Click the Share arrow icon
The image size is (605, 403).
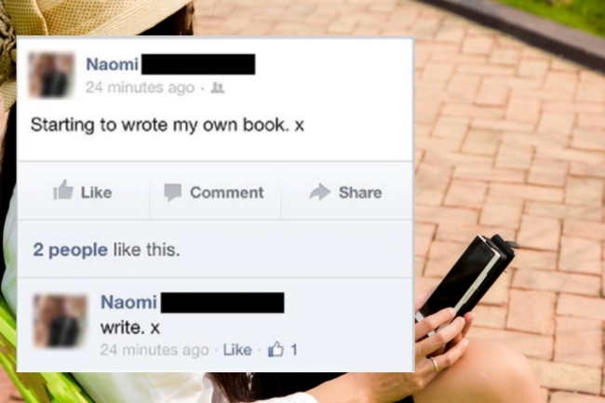pyautogui.click(x=319, y=192)
